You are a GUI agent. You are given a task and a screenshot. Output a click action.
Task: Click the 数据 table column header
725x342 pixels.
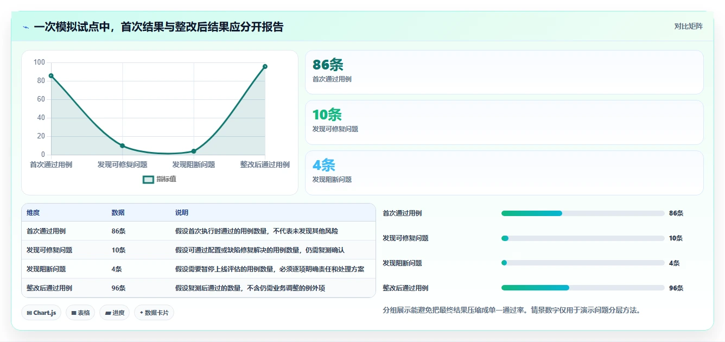[x=118, y=213]
